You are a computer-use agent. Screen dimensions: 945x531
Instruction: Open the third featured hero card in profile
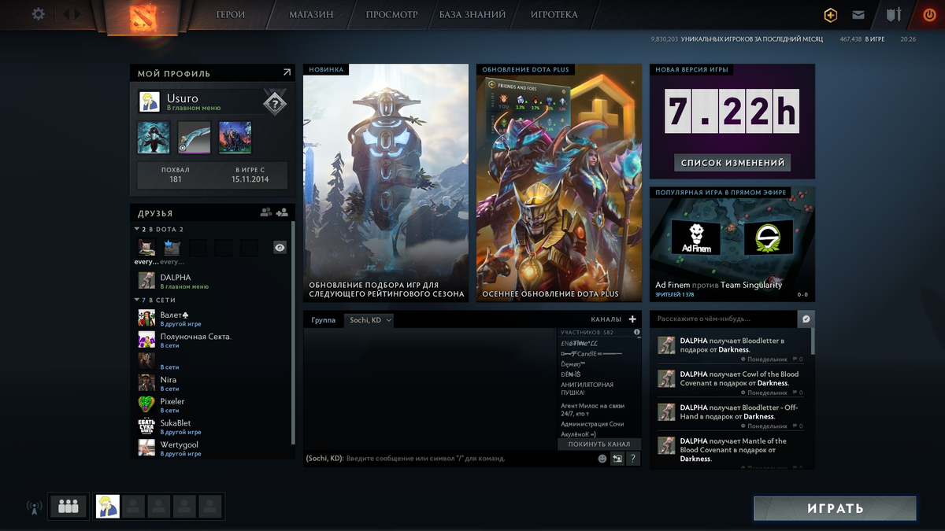click(235, 137)
